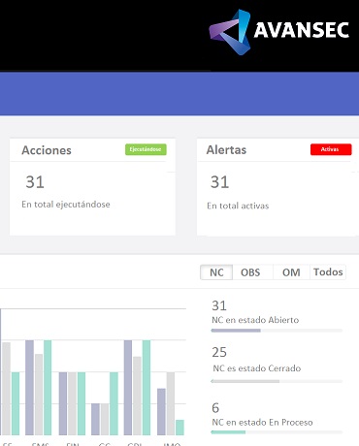Click the 31 count in Alertas
Viewport: 359px width, 446px height.
coord(219,182)
